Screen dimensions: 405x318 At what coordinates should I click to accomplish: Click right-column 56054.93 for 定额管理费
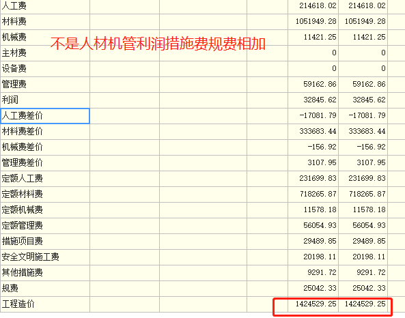click(x=369, y=226)
